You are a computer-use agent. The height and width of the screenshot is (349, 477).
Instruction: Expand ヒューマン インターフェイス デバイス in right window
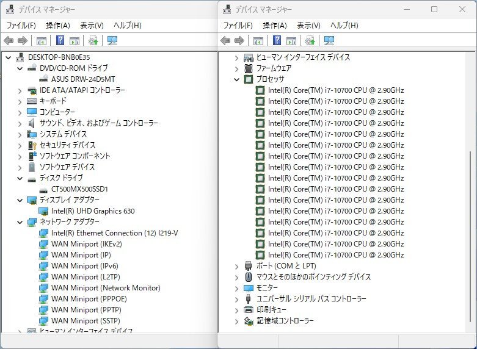[x=237, y=58]
